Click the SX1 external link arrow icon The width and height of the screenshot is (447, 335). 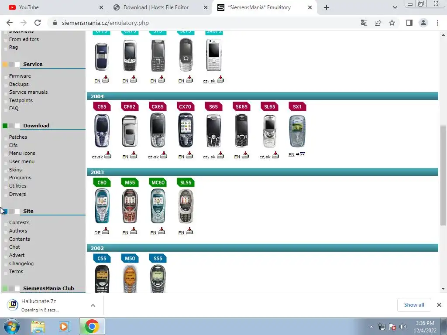(300, 154)
